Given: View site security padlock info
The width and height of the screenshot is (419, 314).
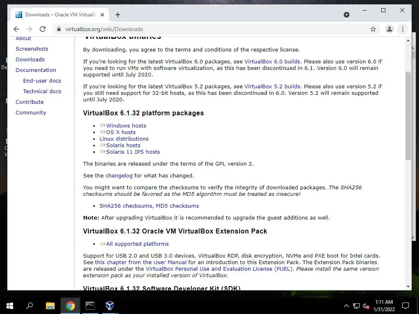Looking at the screenshot, I should click(59, 29).
